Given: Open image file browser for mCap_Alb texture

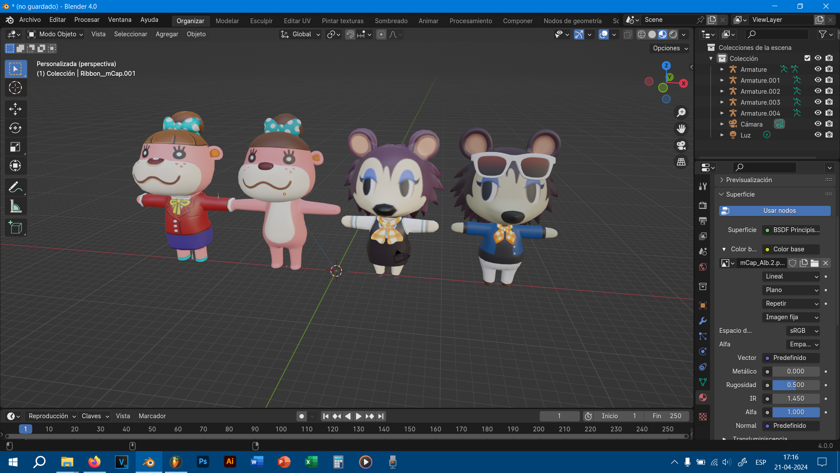Looking at the screenshot, I should (x=815, y=263).
